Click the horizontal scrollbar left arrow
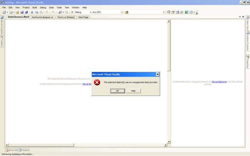Screen dimensions: 250x156 pos(7,145)
